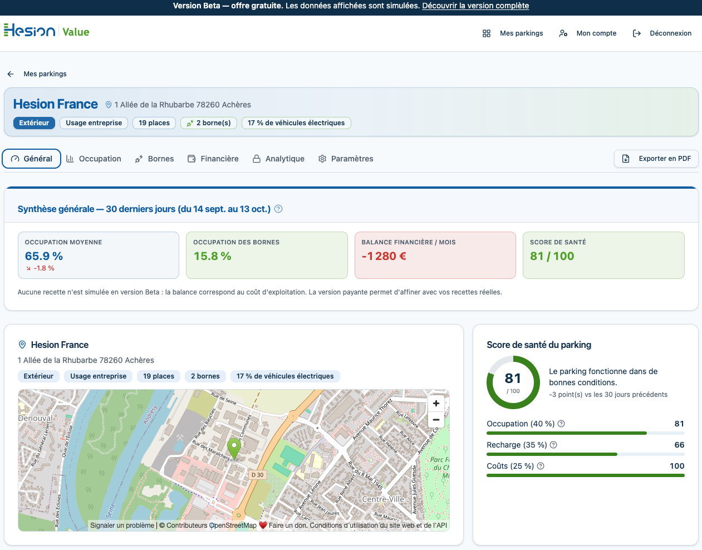The image size is (702, 550).
Task: Click the gear icon on Paramètres tab
Action: pos(322,159)
